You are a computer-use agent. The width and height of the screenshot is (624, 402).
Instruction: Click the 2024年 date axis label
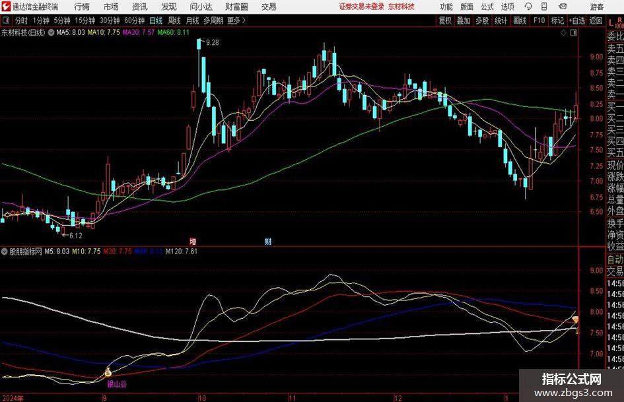pyautogui.click(x=13, y=398)
